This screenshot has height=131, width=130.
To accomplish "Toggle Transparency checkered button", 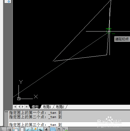I will point(53,129).
